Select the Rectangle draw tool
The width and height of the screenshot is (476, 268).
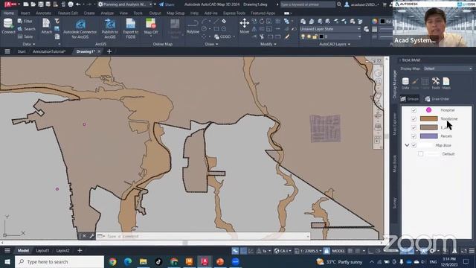coord(216,29)
